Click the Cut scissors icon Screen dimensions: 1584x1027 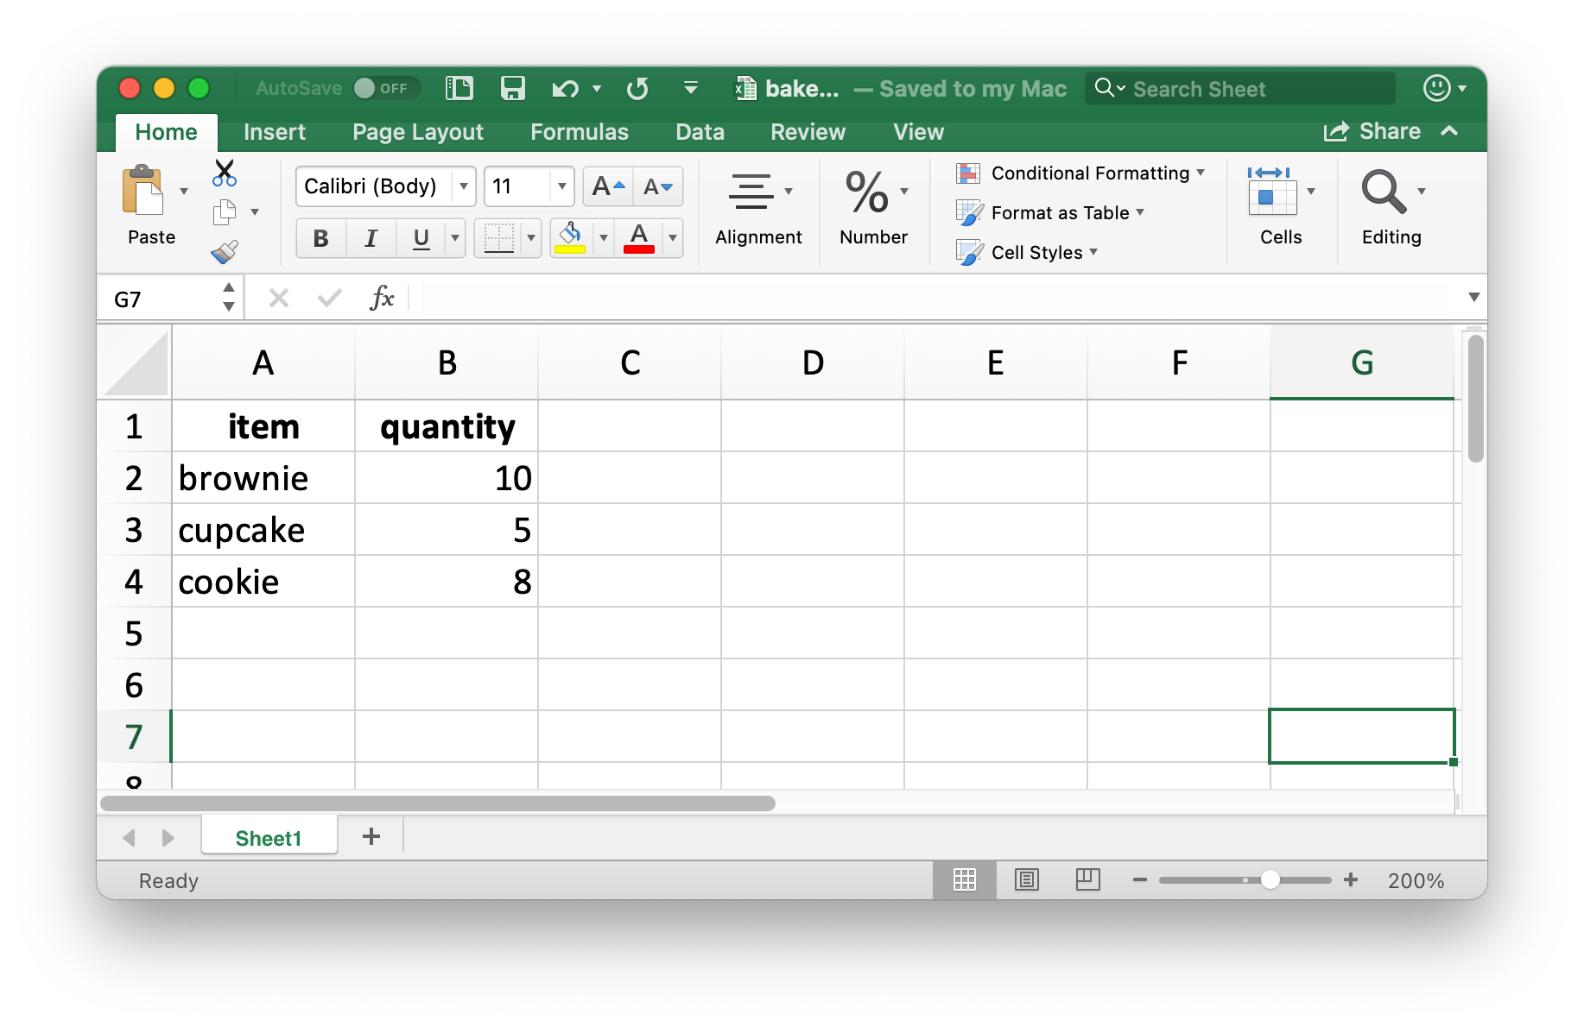(224, 172)
